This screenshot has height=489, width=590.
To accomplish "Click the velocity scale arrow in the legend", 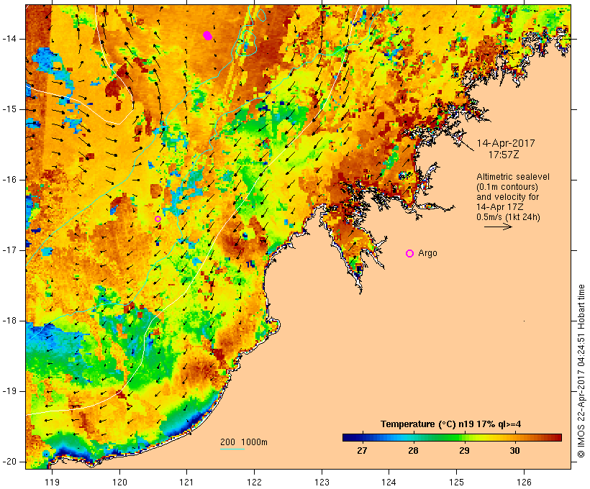I will coord(498,227).
